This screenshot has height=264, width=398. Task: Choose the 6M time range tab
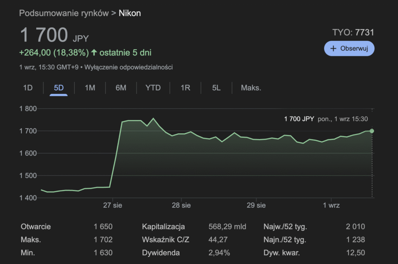coord(121,88)
